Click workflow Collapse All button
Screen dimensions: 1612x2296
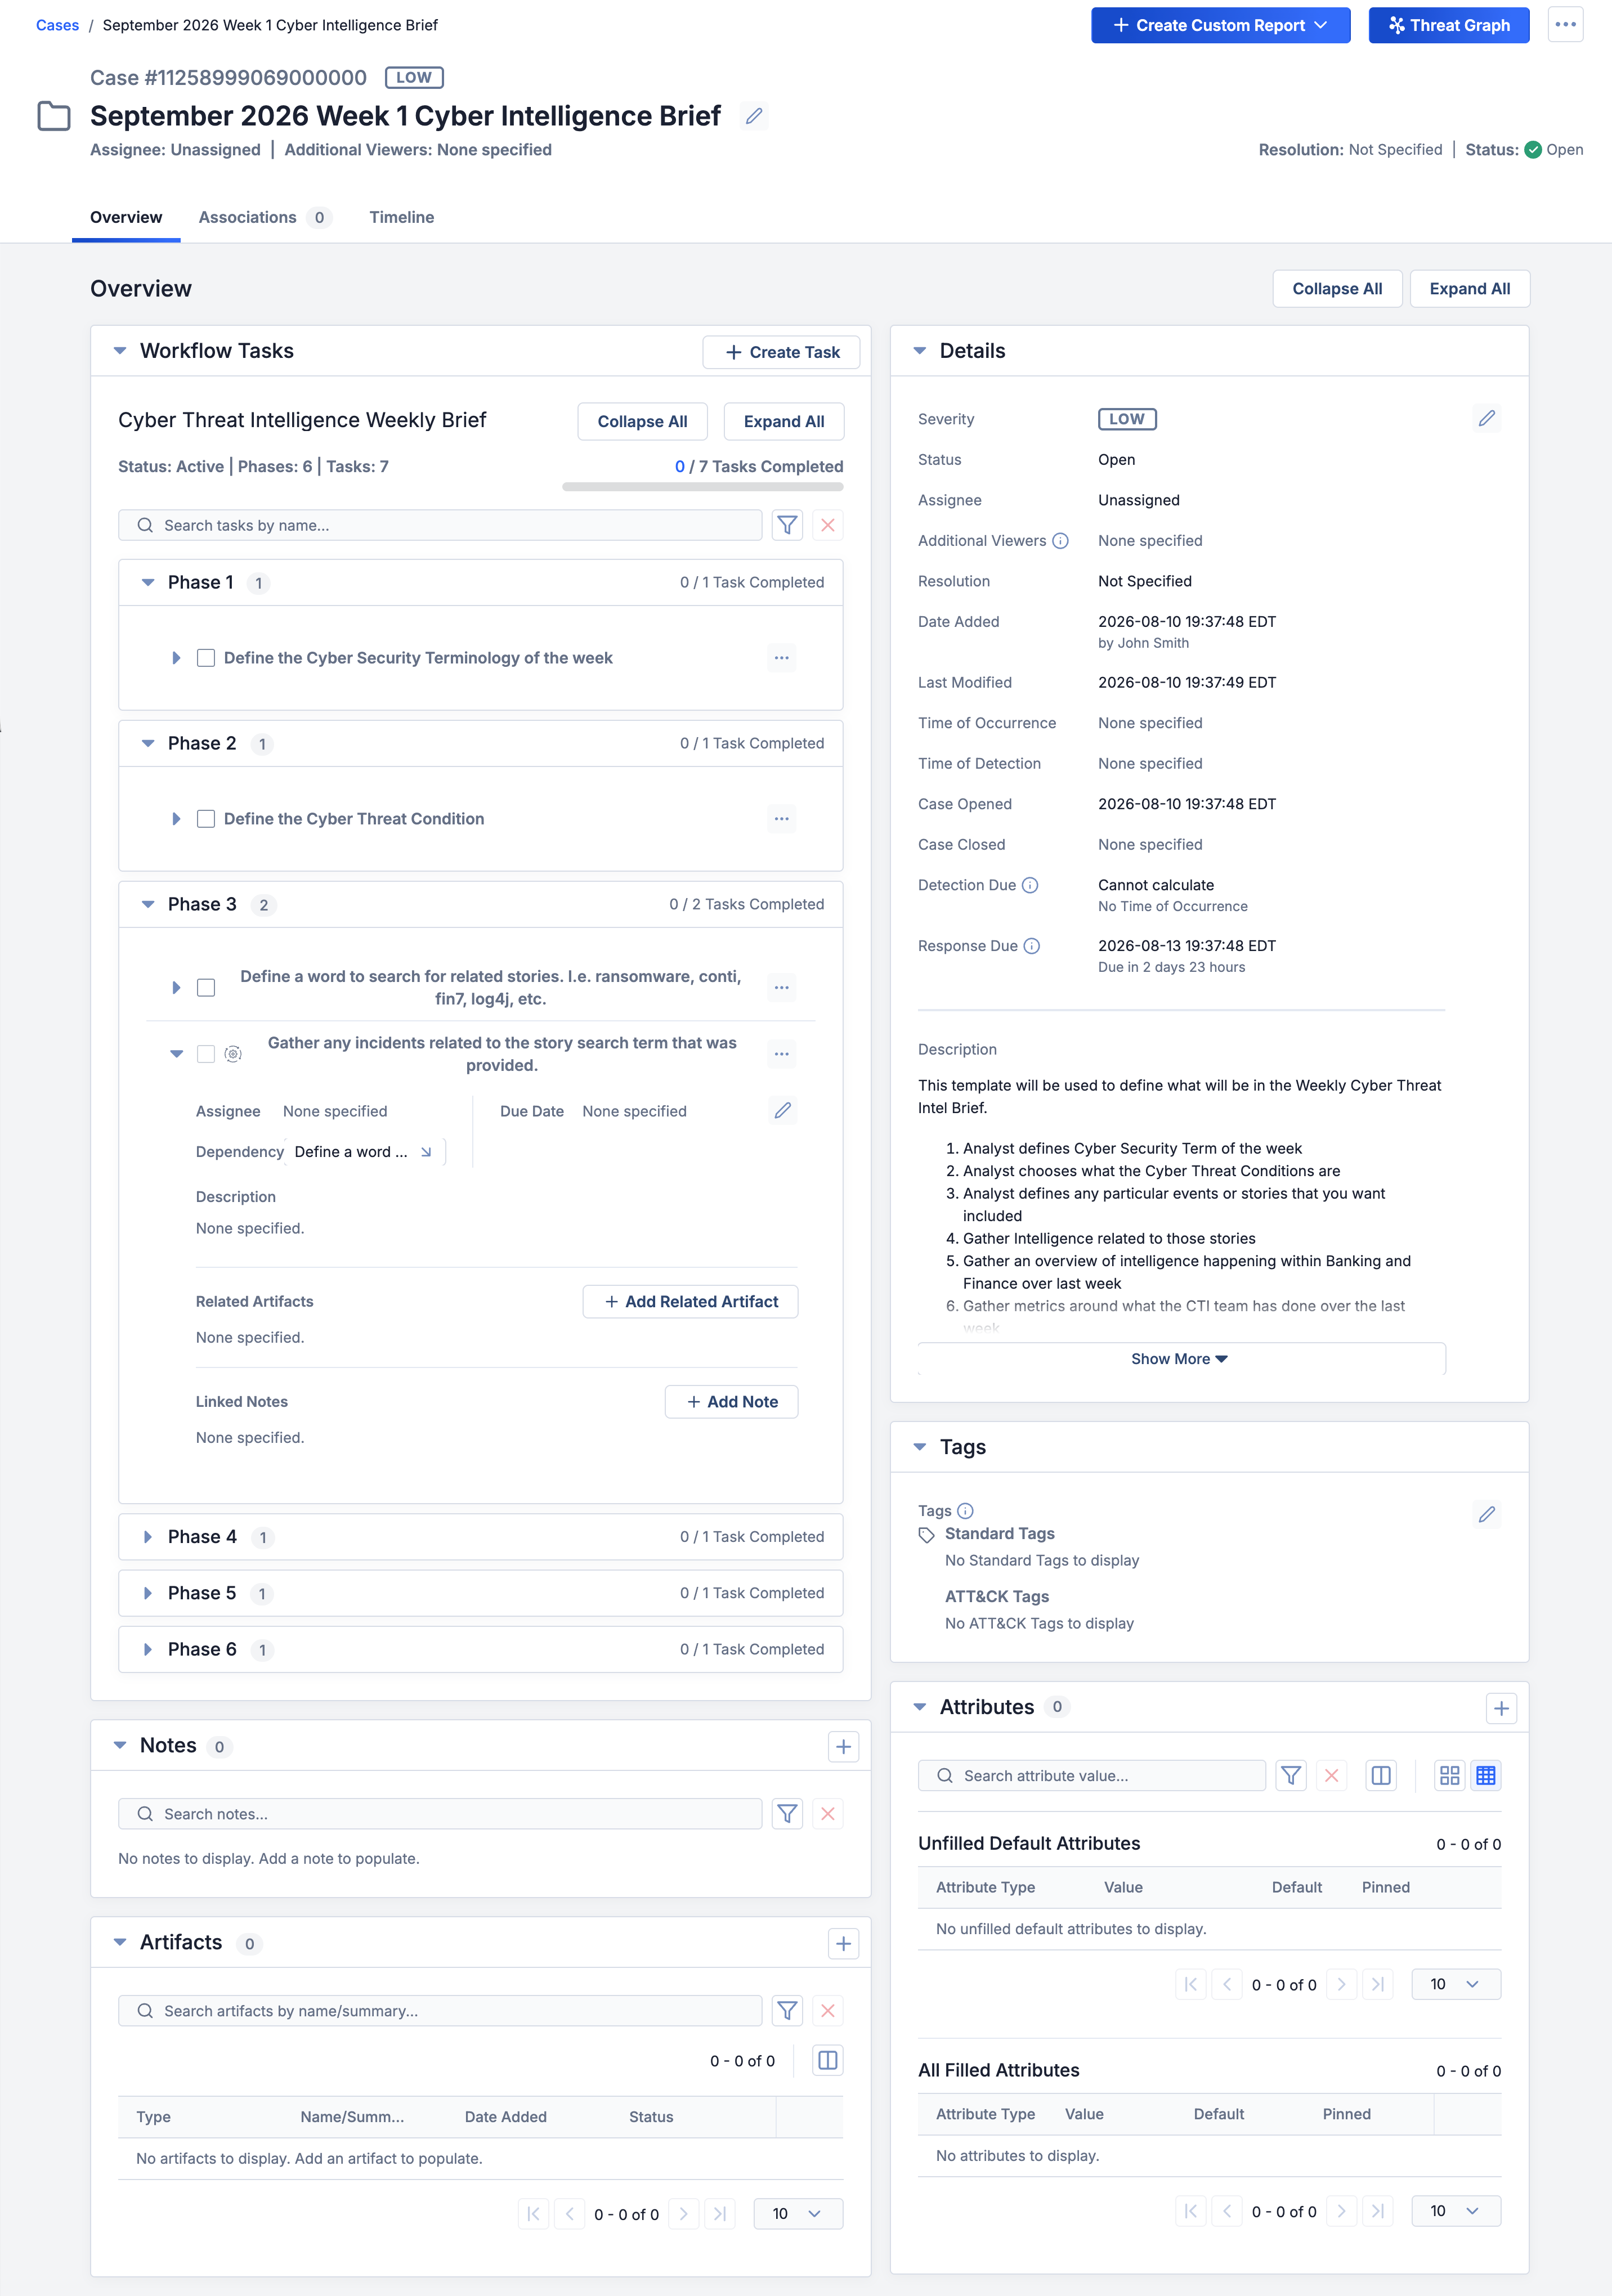[x=642, y=421]
